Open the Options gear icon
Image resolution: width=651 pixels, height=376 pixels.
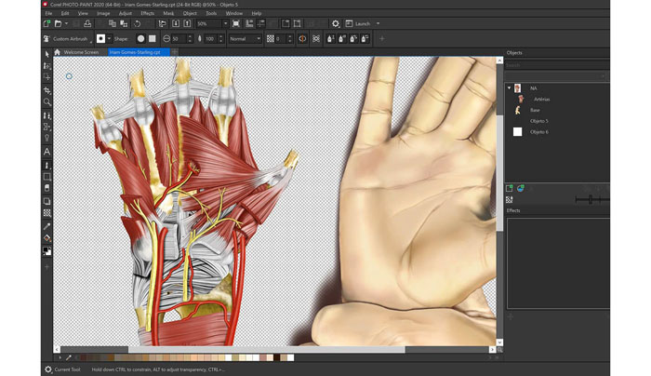[x=336, y=24]
